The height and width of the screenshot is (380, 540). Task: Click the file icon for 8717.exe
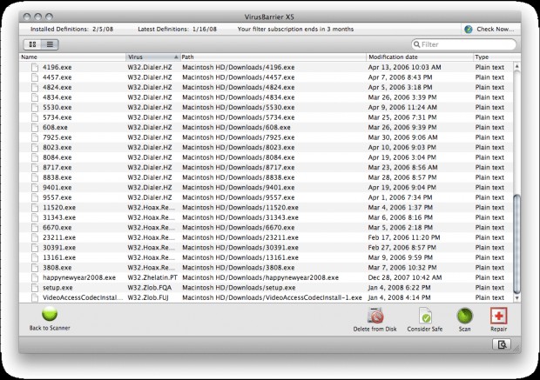click(35, 168)
